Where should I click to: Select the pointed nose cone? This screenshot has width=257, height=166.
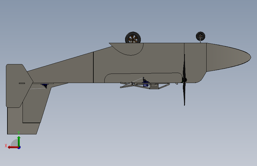click(229, 57)
